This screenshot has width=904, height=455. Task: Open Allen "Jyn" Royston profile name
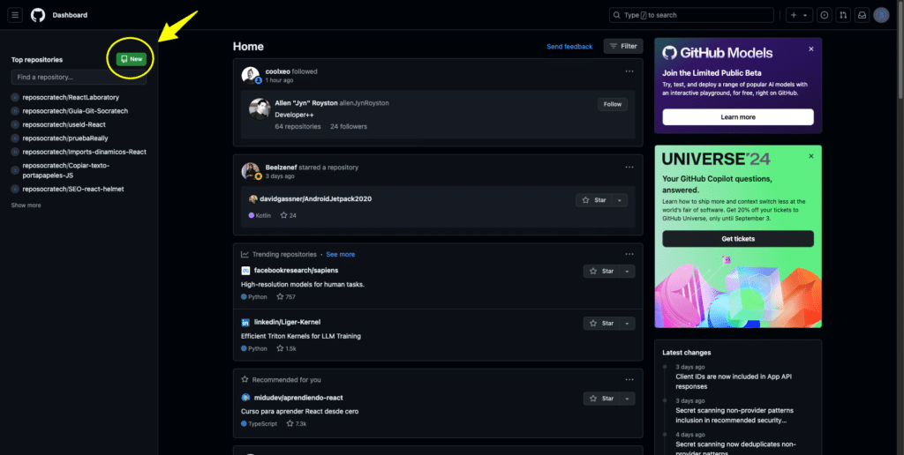[x=306, y=103]
